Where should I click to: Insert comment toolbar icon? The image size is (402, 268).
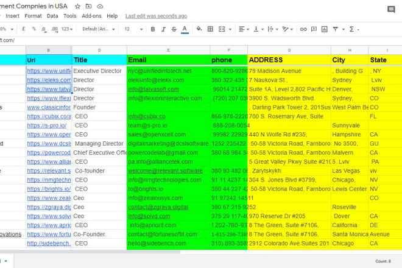click(x=314, y=29)
